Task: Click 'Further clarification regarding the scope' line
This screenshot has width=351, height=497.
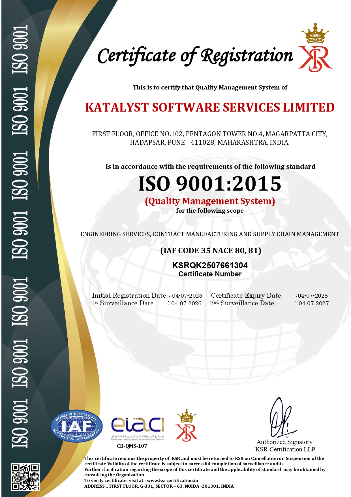Action: click(205, 469)
